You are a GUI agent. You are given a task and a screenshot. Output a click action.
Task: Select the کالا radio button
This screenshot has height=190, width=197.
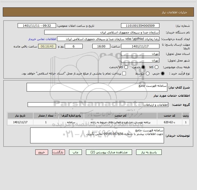pos(156,67)
